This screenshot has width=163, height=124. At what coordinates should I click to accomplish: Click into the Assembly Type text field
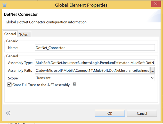(x=95, y=63)
